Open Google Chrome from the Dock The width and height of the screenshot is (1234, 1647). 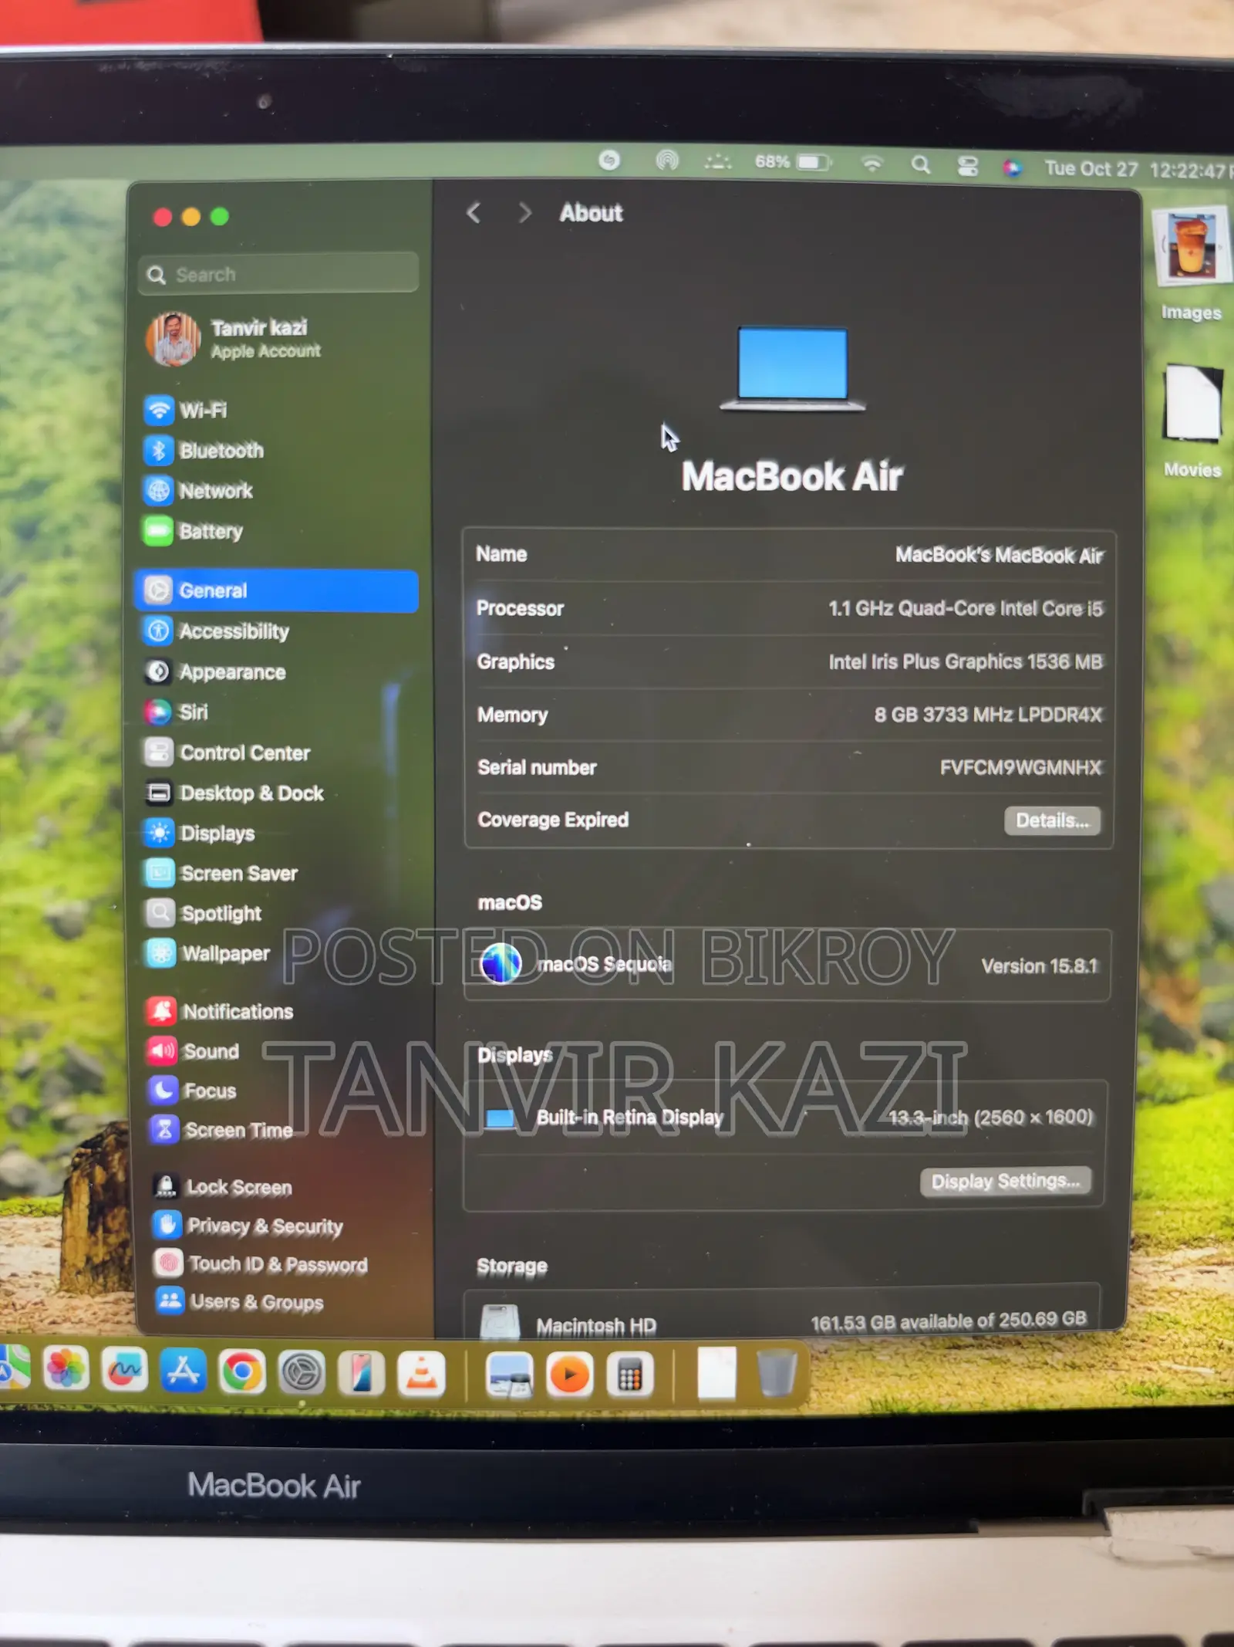coord(241,1371)
